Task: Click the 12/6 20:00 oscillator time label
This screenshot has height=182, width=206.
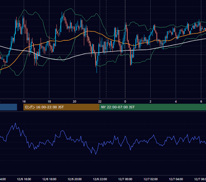Action: 75,179
